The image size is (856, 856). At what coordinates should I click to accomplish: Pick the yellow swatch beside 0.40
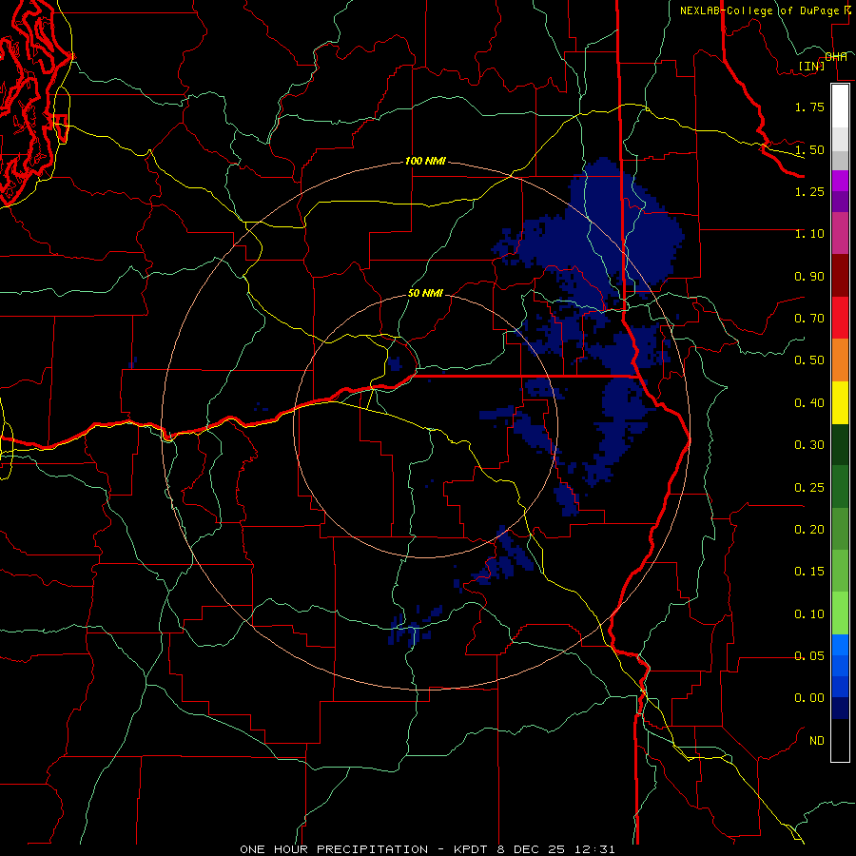pyautogui.click(x=840, y=402)
